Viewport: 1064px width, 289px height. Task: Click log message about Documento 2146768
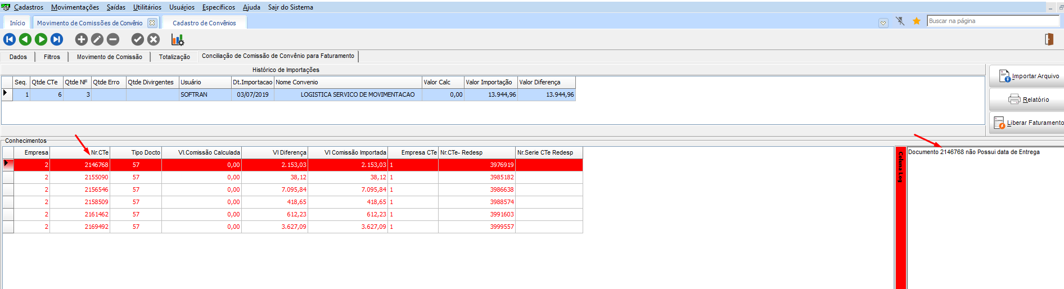coord(973,152)
